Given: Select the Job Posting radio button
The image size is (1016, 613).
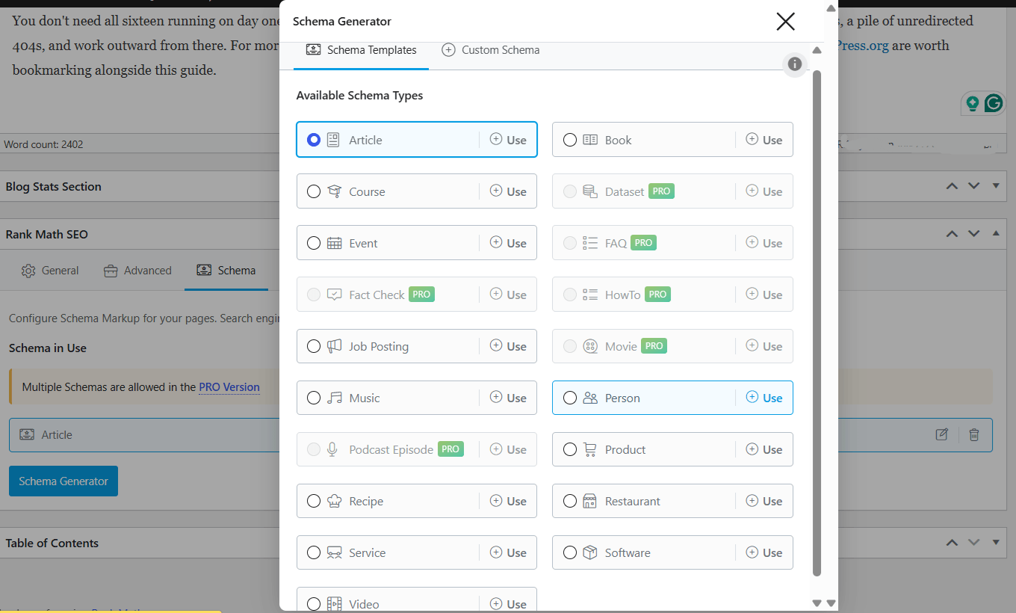Looking at the screenshot, I should [x=314, y=346].
